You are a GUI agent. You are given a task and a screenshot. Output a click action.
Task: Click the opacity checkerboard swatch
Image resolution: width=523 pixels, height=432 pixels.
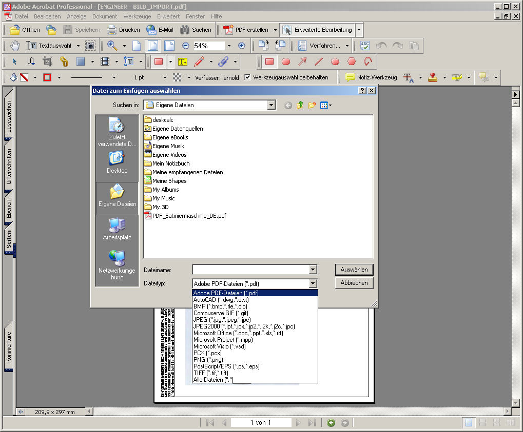(177, 77)
